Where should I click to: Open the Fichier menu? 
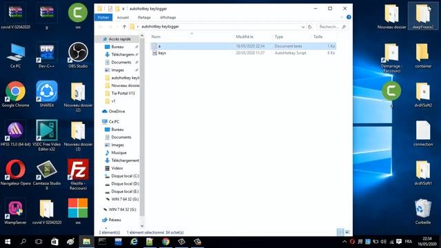[103, 17]
